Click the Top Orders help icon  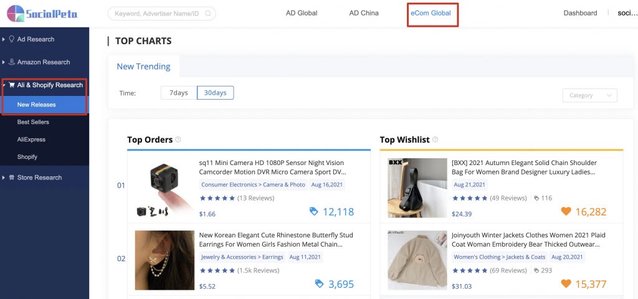(x=178, y=140)
